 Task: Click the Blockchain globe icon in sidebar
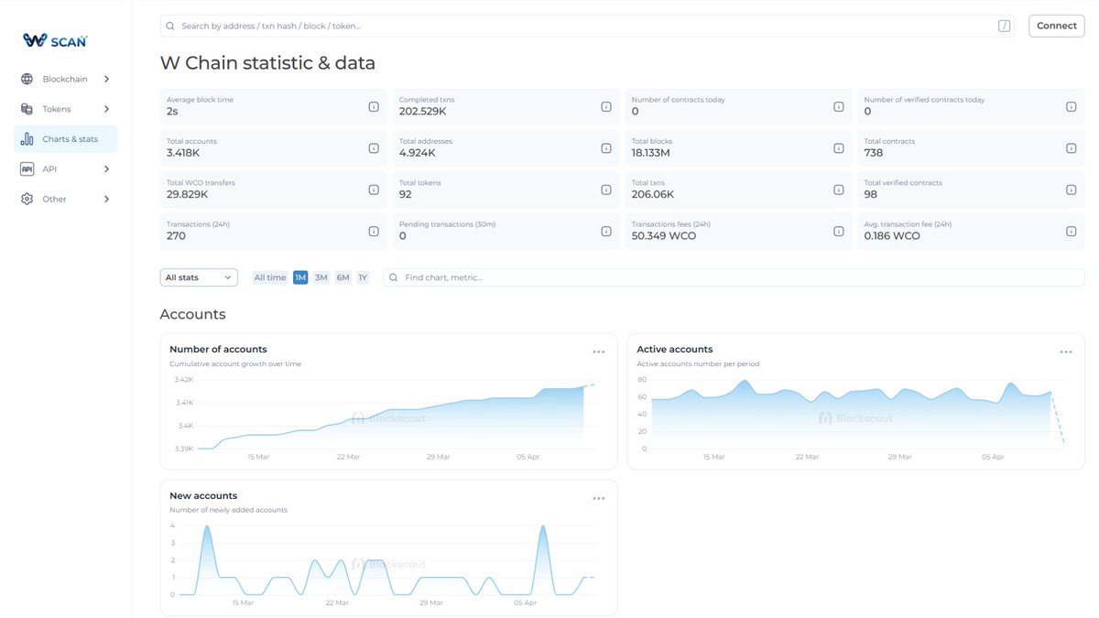click(x=27, y=79)
